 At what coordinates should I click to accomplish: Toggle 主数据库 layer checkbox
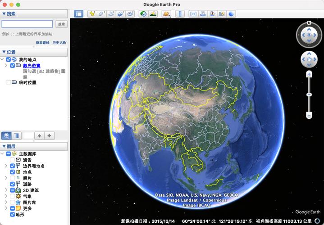pos(8,154)
